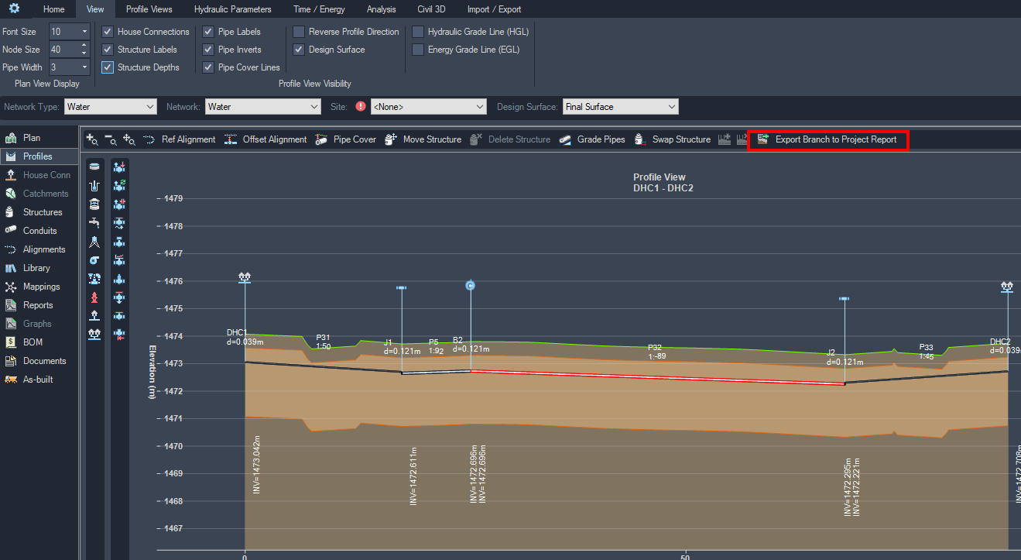Select the bottom valve with red left arrow
The width and height of the screenshot is (1021, 560).
coord(120,335)
